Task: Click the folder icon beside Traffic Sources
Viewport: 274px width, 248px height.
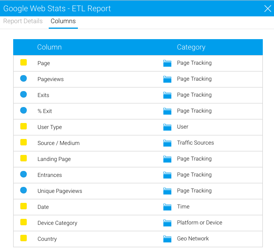Action: (x=167, y=143)
